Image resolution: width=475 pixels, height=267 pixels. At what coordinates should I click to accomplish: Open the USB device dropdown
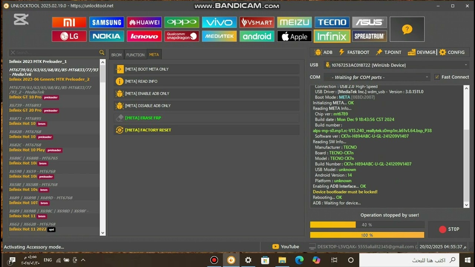point(397,65)
